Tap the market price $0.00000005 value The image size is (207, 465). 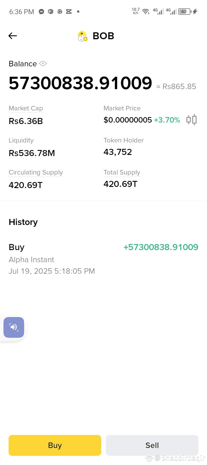[x=128, y=120]
